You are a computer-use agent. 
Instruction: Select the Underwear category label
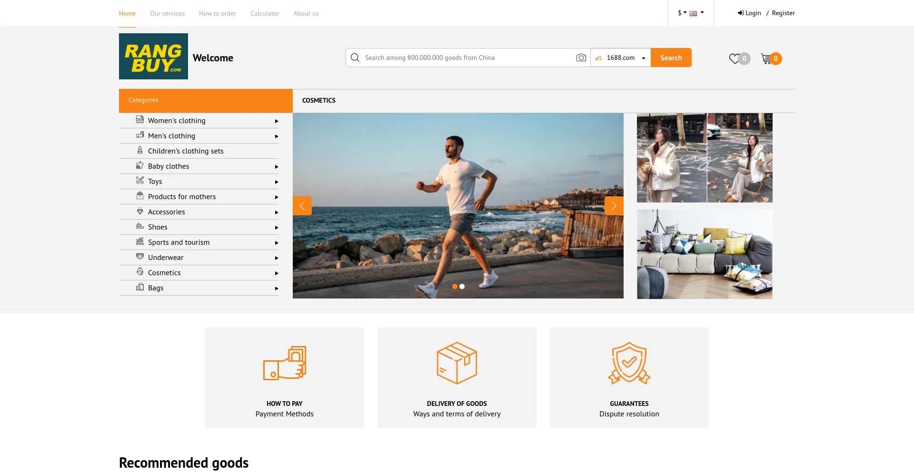166,258
